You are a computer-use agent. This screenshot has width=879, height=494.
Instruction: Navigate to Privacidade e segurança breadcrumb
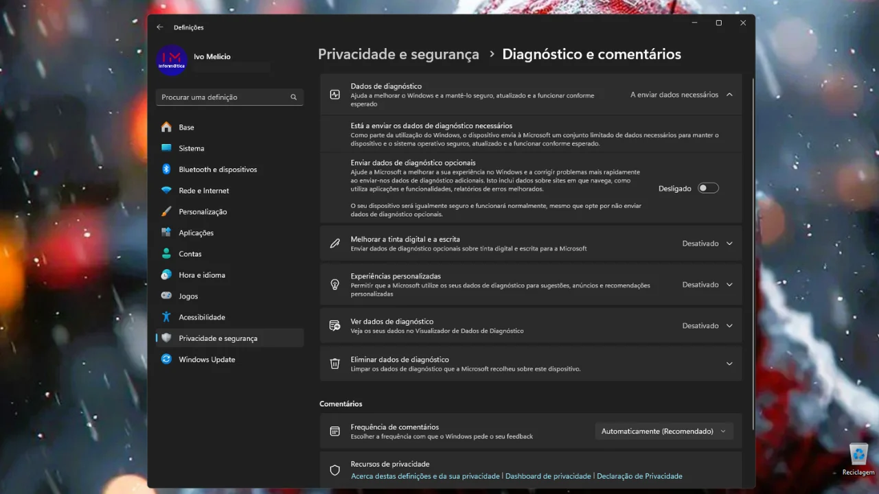click(x=398, y=54)
